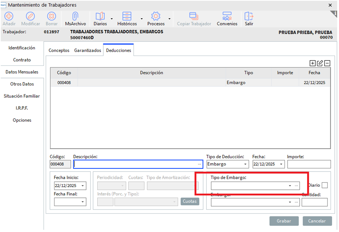Screen dimensions: 339x232
Task: Switch to the Garantizados tab
Action: click(88, 50)
